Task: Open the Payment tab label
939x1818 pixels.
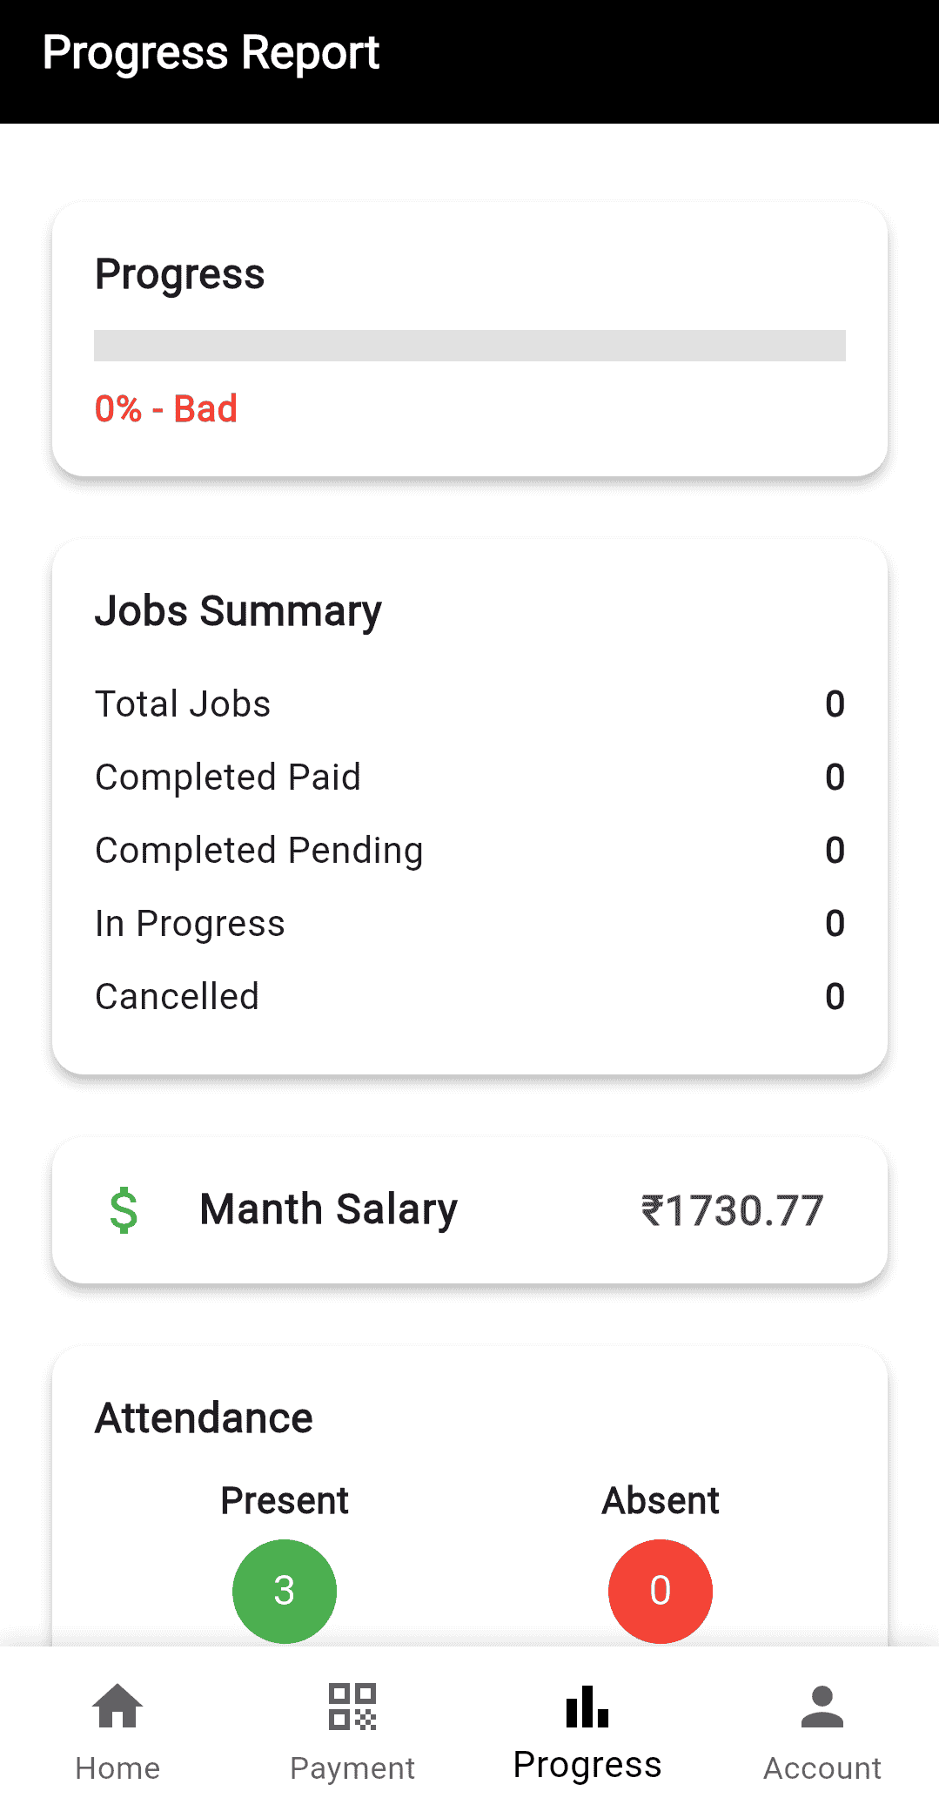Action: 352,1768
